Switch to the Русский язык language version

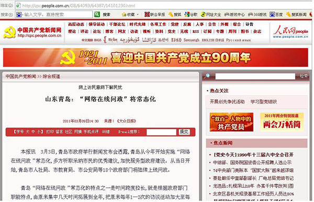click(238, 40)
